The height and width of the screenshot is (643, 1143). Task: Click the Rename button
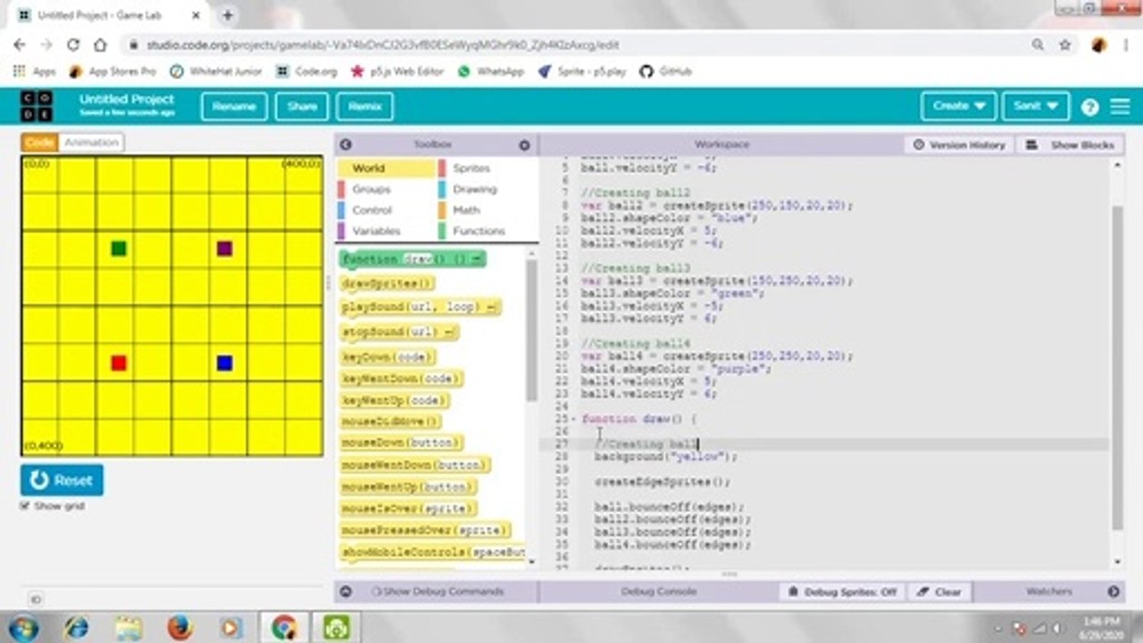[x=234, y=106]
